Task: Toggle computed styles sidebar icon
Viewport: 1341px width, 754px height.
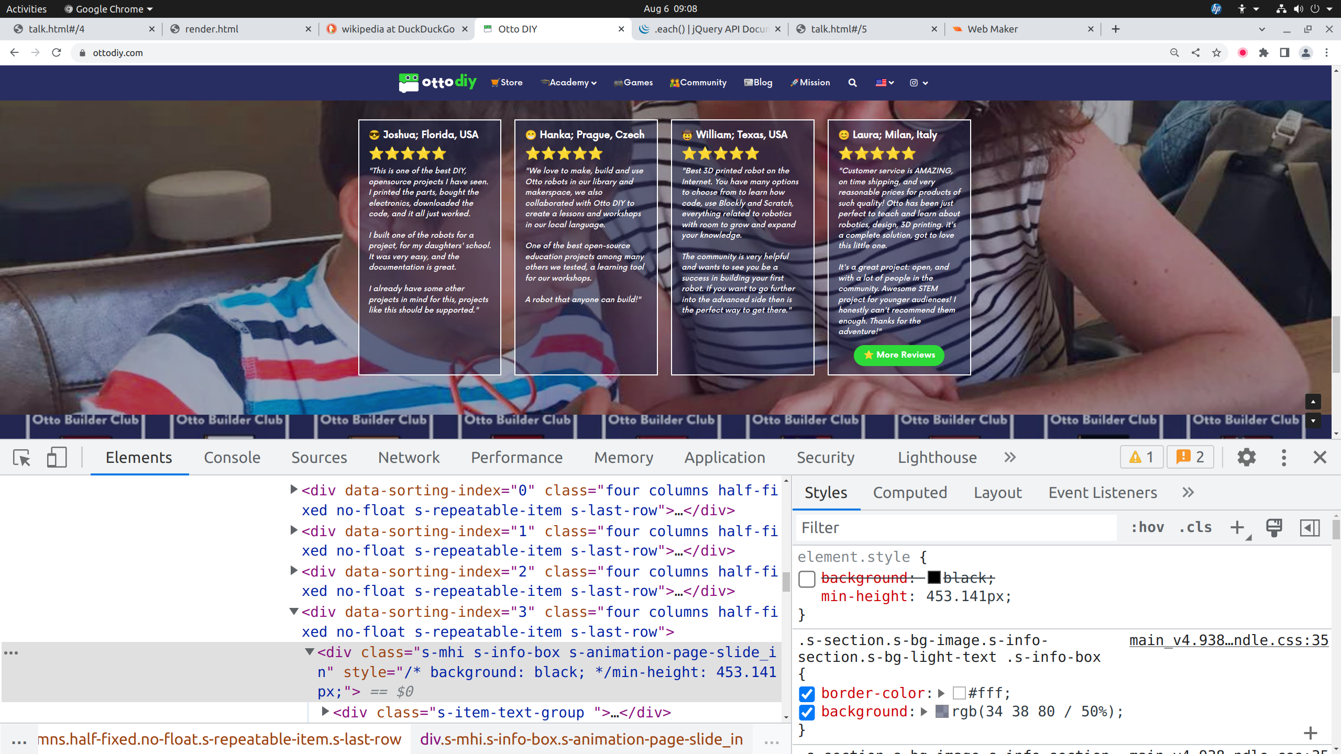Action: click(x=1310, y=527)
